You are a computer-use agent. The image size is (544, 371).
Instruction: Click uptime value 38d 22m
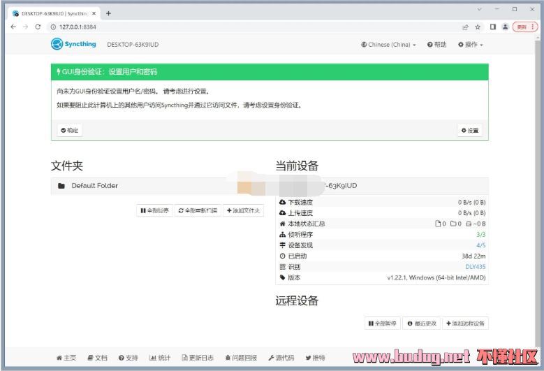[473, 256]
